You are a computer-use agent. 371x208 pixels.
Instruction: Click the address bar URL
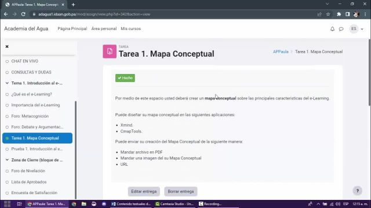tap(94, 14)
